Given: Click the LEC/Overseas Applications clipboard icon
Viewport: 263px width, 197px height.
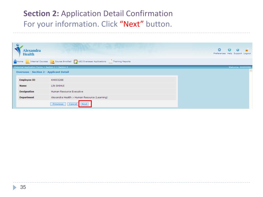Looking at the screenshot, I should [x=76, y=62].
